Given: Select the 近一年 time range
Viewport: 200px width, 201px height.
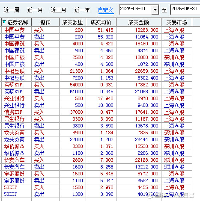Looking at the screenshot, I should [x=82, y=10].
